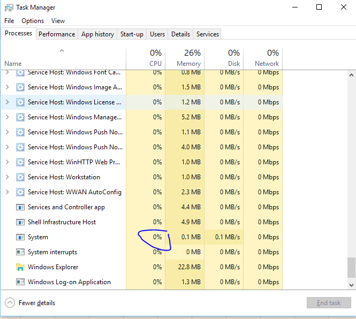Click the Shell Infrastructure Host icon

click(x=20, y=222)
